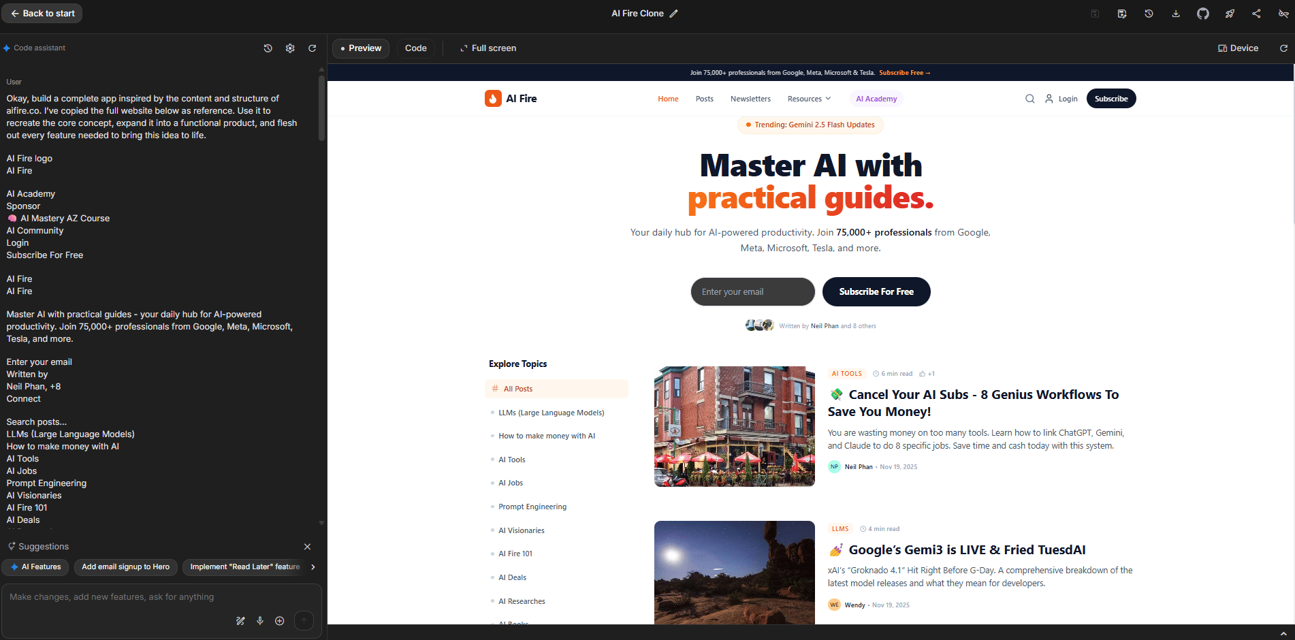Image resolution: width=1295 pixels, height=640 pixels.
Task: Select the Implement "Read Later" feature suggestion
Action: tap(245, 567)
